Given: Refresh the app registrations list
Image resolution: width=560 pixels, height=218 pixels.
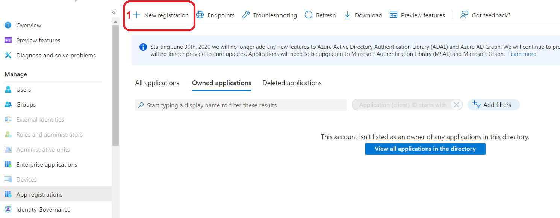Looking at the screenshot, I should click(x=320, y=15).
